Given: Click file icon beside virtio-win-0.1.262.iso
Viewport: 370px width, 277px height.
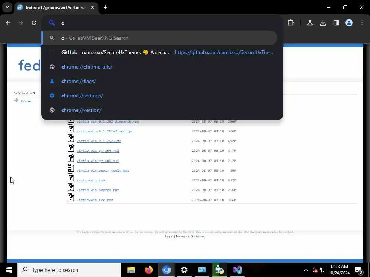Looking at the screenshot, I should (71, 138).
